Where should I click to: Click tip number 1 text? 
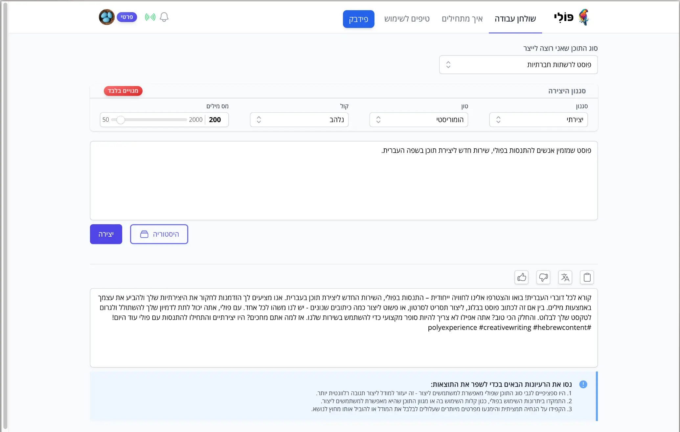pos(444,393)
